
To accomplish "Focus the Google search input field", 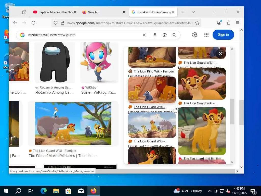I will 84,35.
